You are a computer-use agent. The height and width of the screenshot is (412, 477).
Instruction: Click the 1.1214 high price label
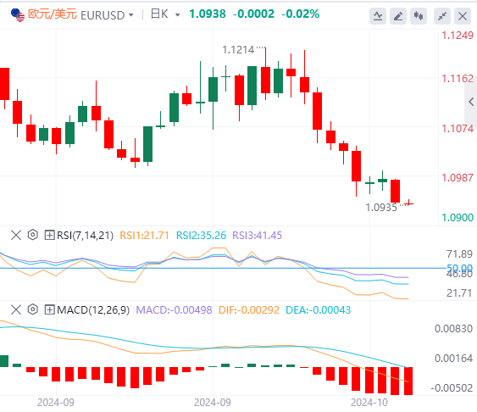(238, 50)
